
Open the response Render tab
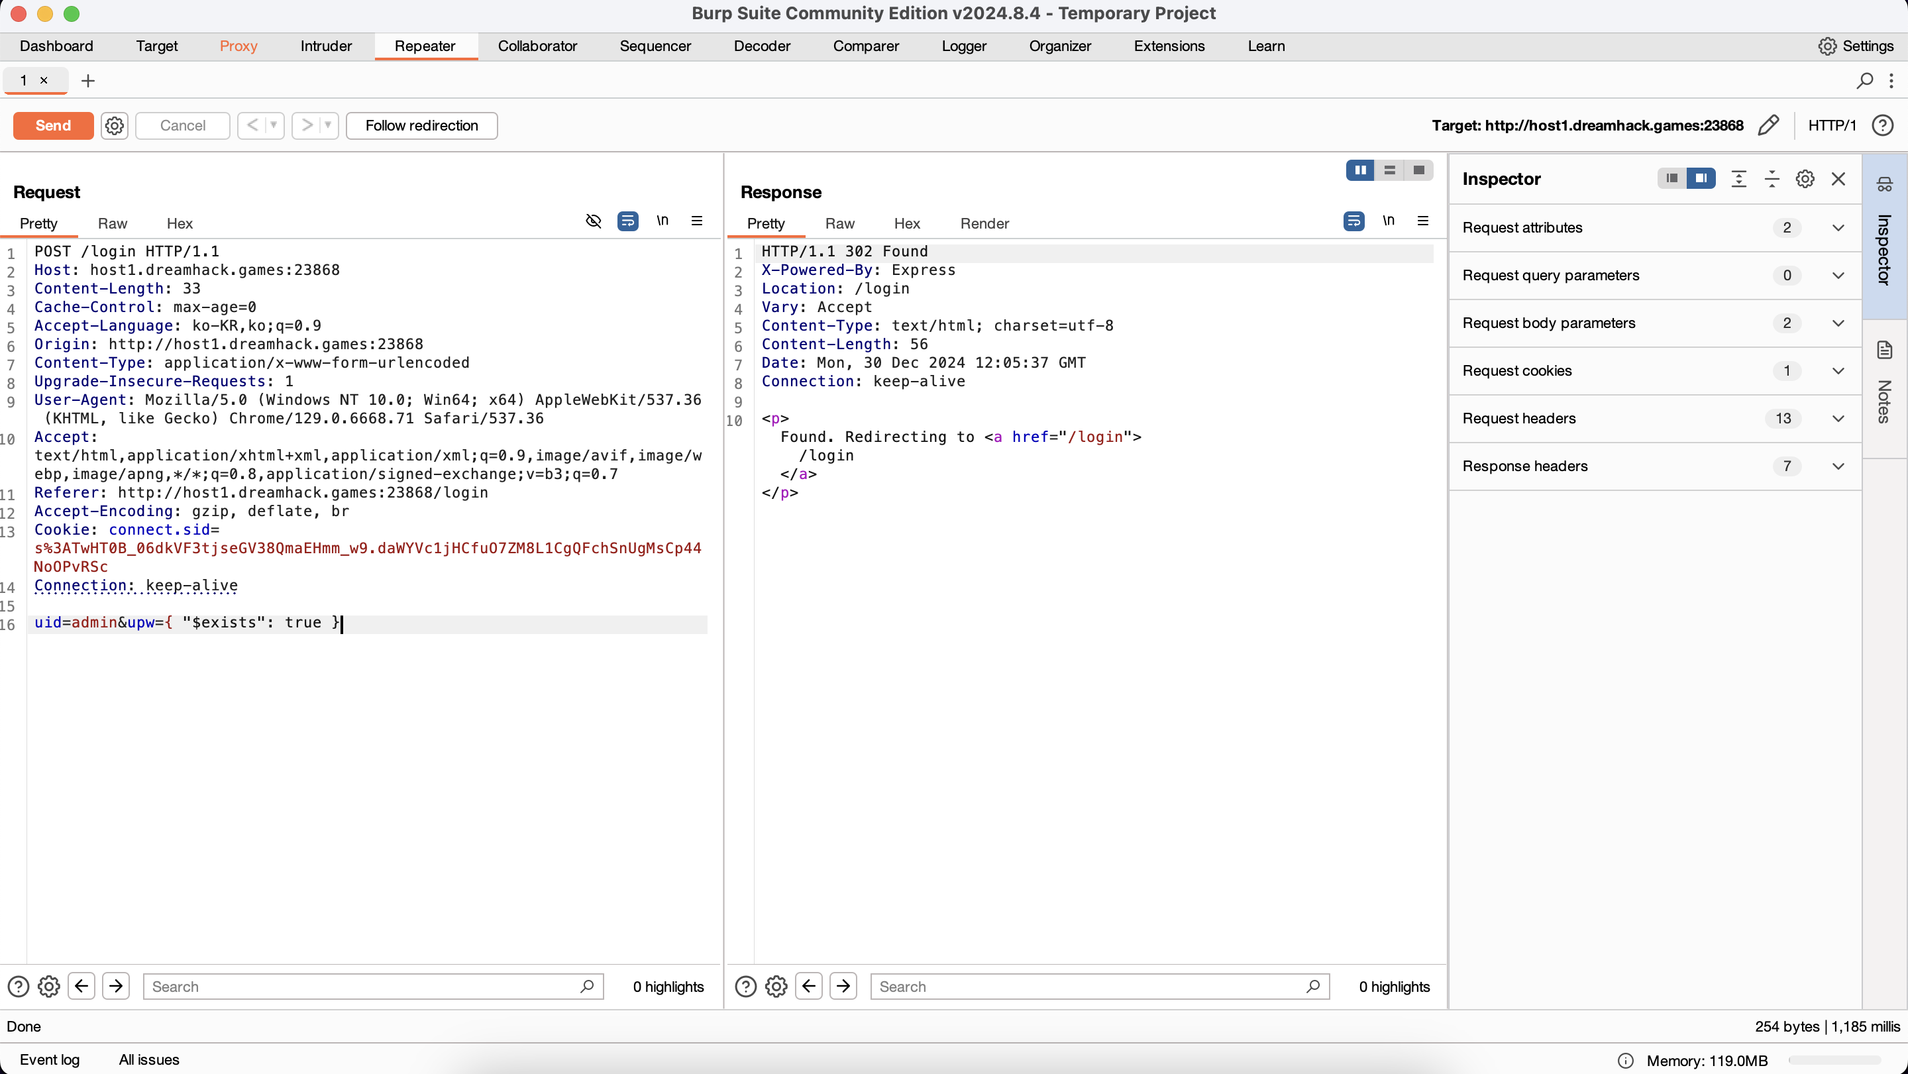pyautogui.click(x=984, y=224)
